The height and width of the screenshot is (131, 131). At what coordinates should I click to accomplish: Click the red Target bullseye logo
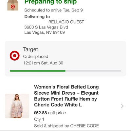(15, 56)
